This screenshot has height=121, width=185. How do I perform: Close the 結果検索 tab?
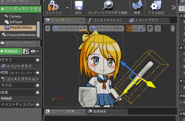[x=124, y=112]
